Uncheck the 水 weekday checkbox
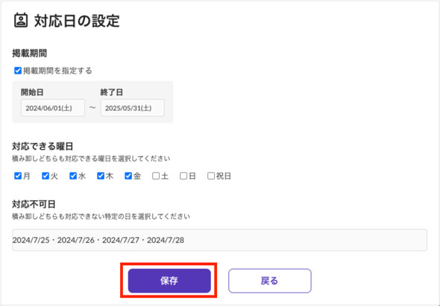 (73, 176)
